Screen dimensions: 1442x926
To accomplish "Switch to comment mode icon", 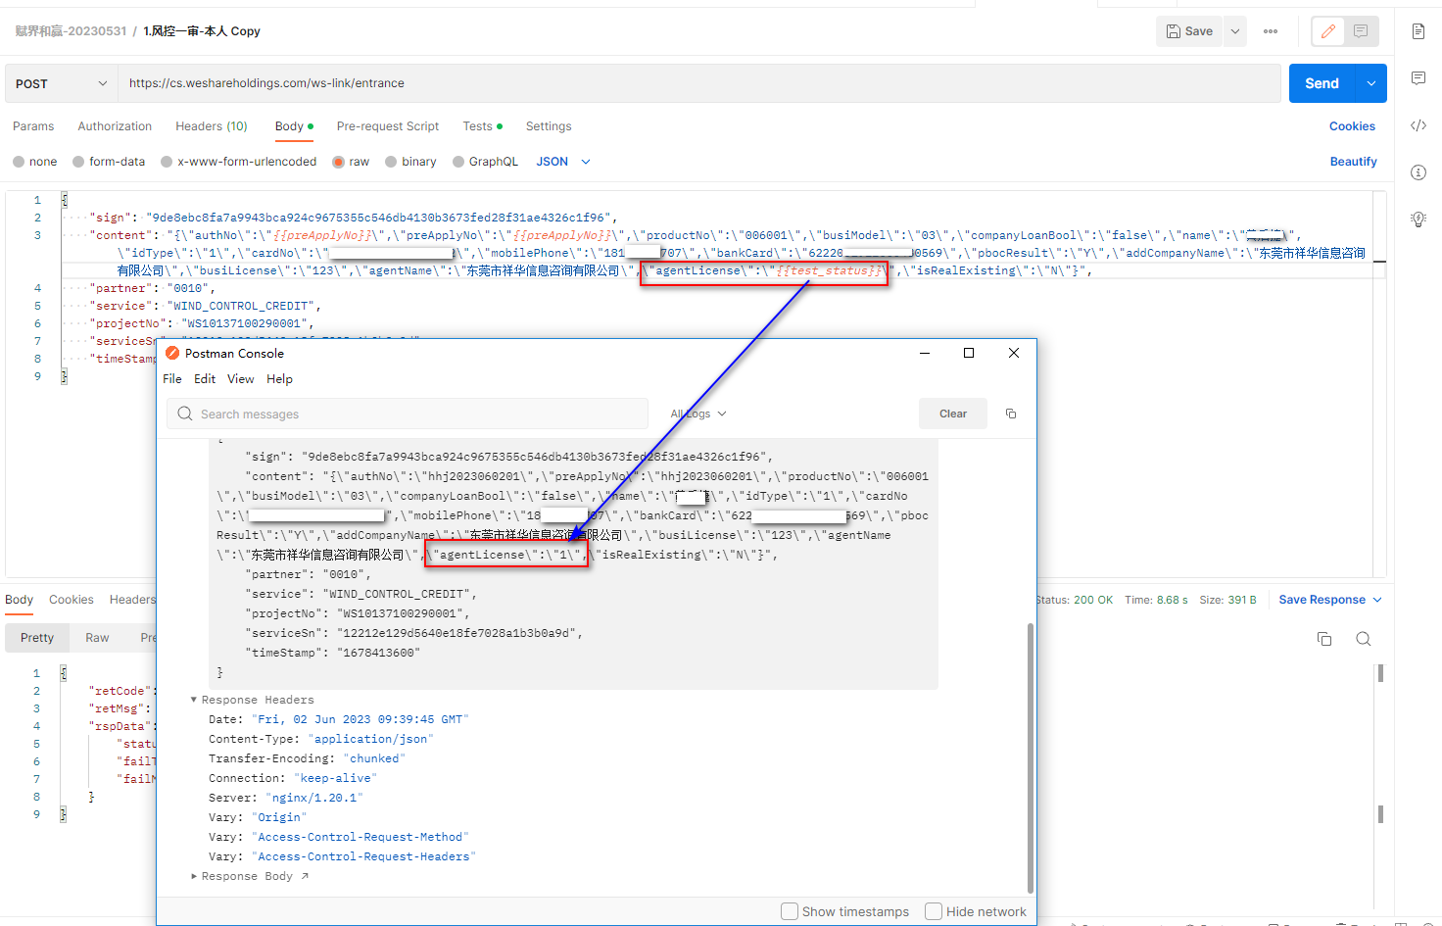I will coord(1361,31).
